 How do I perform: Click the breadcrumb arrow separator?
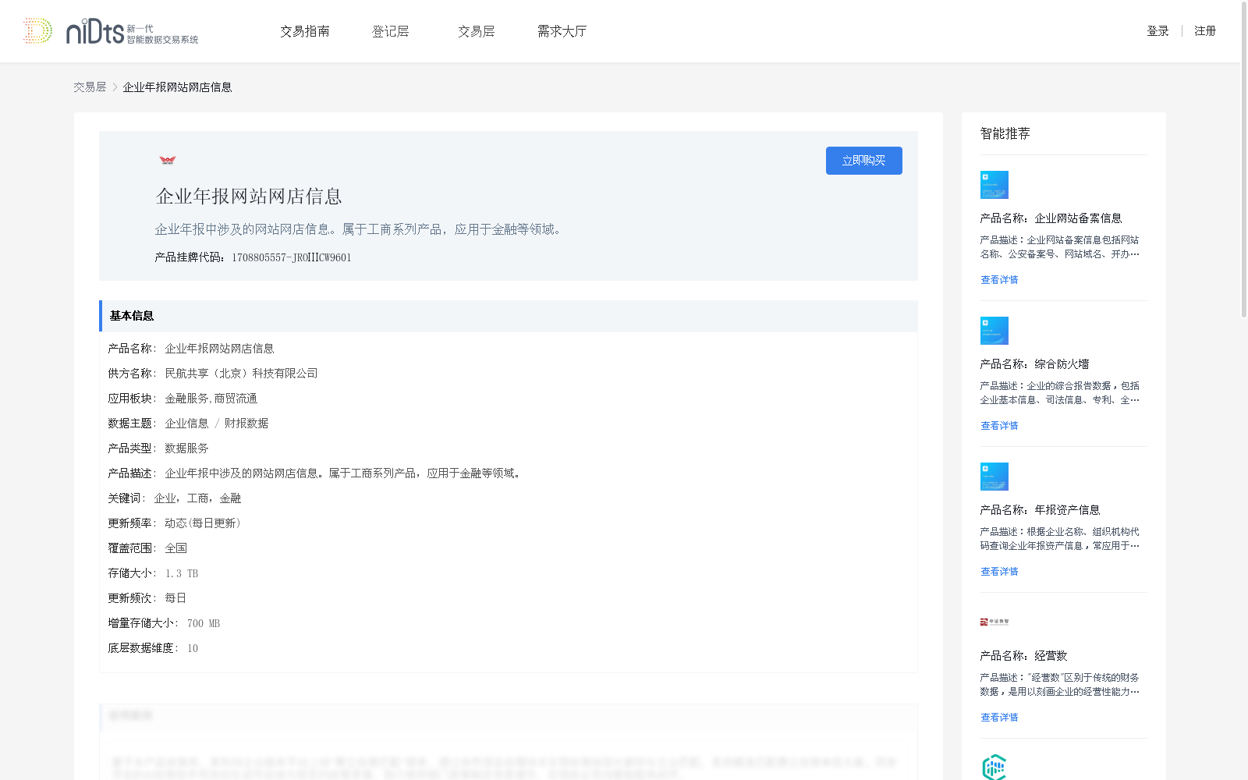[x=115, y=87]
